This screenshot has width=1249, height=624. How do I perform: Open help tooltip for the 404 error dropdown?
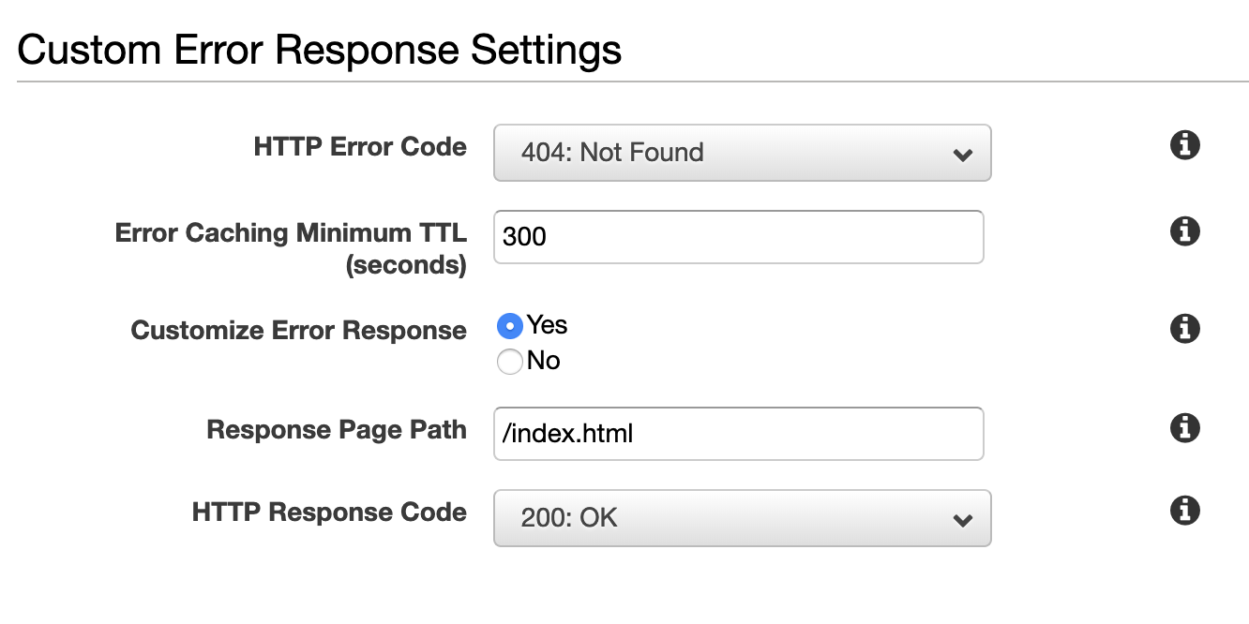coord(1184,144)
